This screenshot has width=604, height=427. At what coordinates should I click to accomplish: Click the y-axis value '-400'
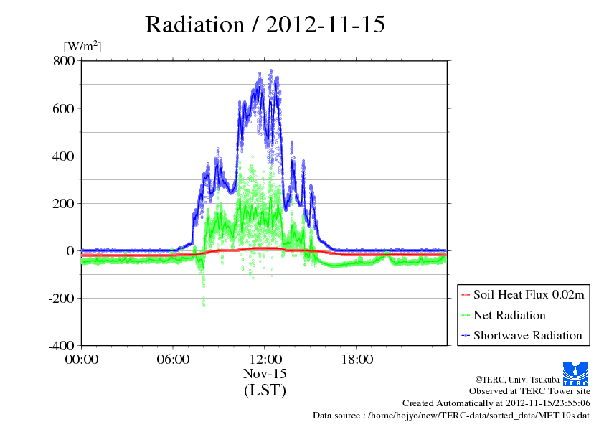pos(61,346)
